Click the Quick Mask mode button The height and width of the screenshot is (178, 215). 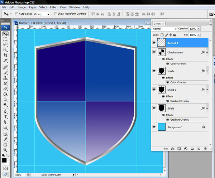coord(5,168)
